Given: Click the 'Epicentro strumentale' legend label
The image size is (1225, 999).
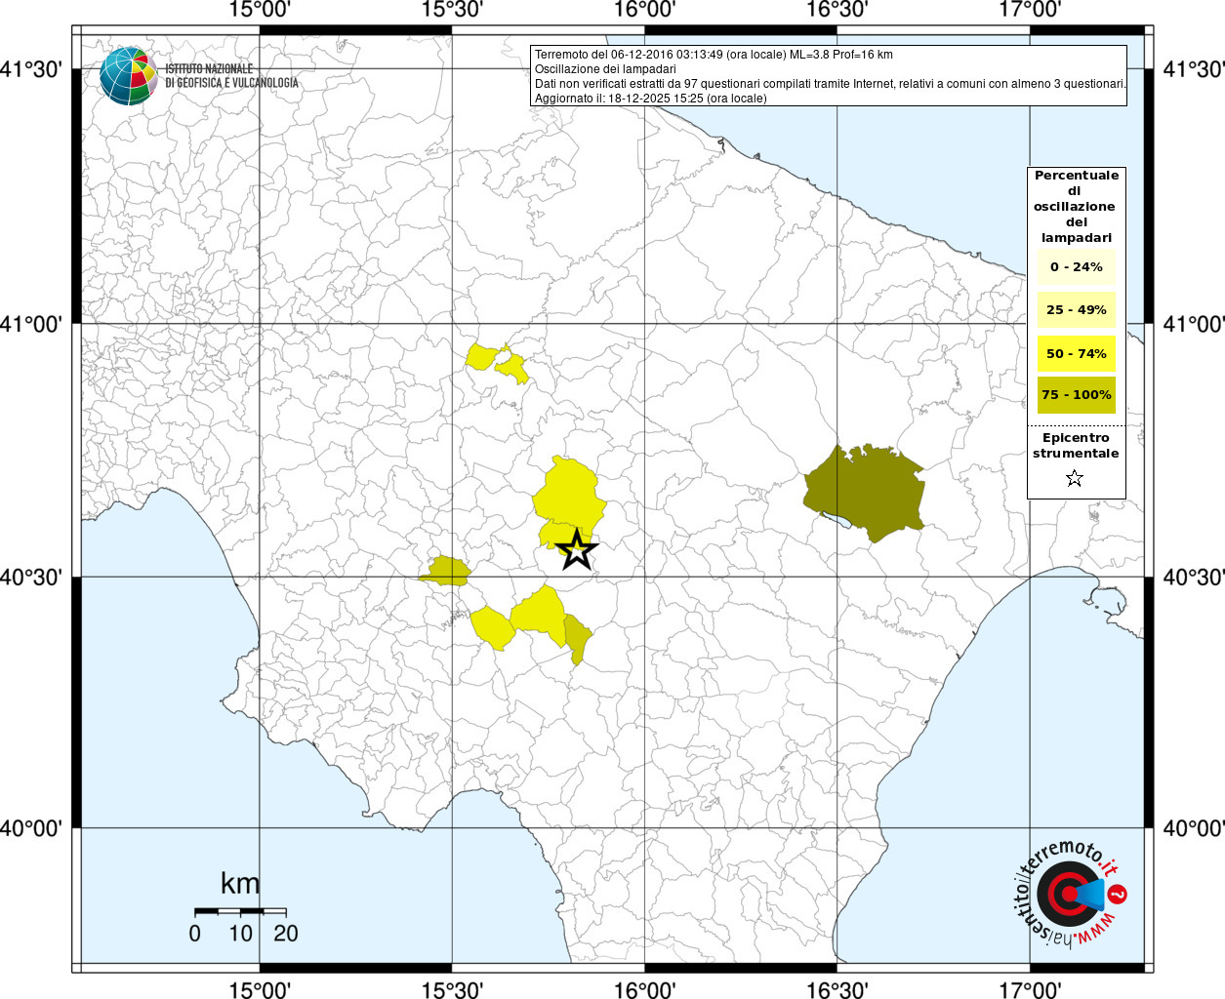Looking at the screenshot, I should coord(1076,446).
